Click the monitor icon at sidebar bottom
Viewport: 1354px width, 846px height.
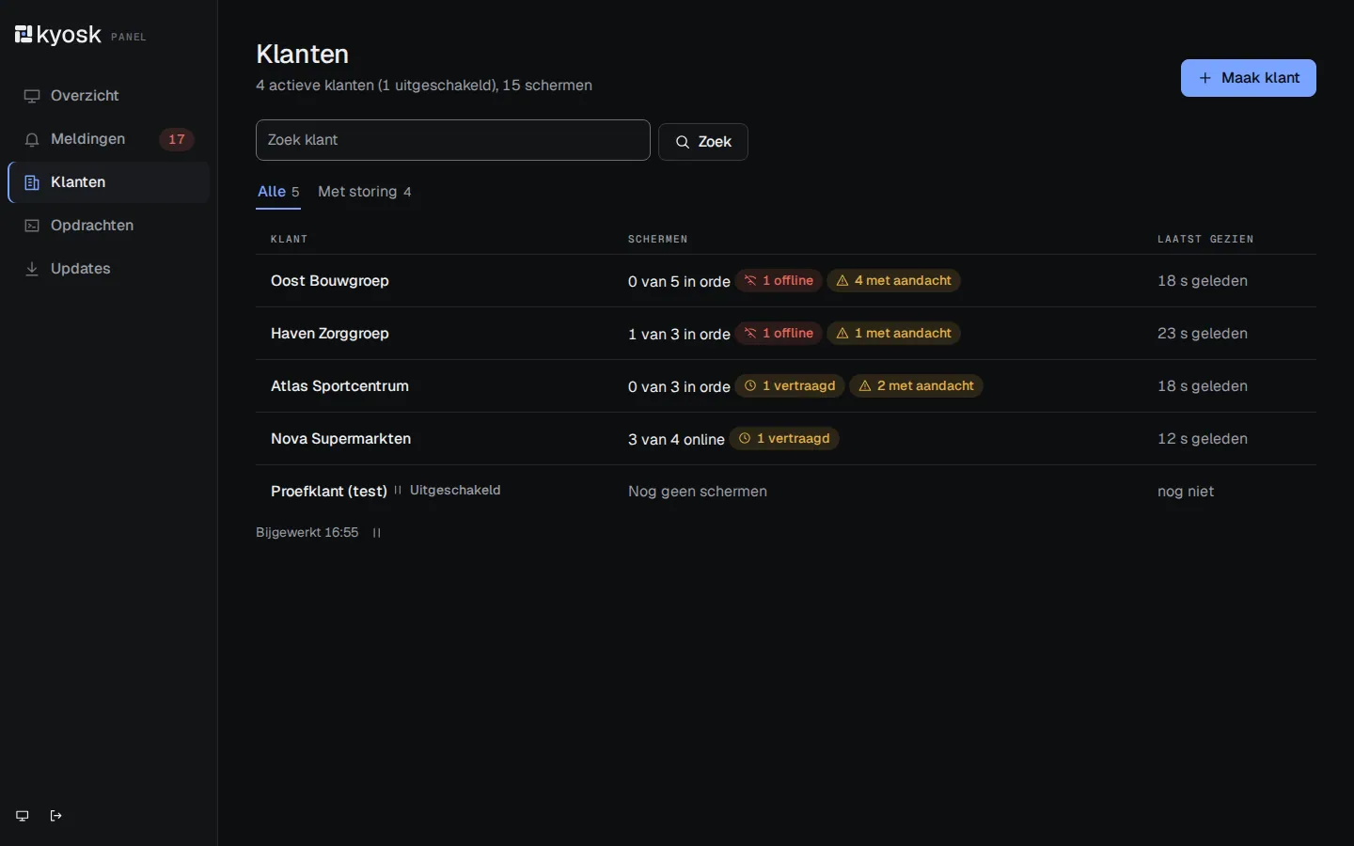23,816
